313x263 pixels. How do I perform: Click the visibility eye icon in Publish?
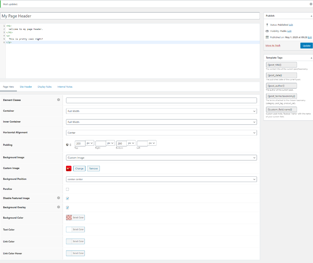tap(267, 31)
